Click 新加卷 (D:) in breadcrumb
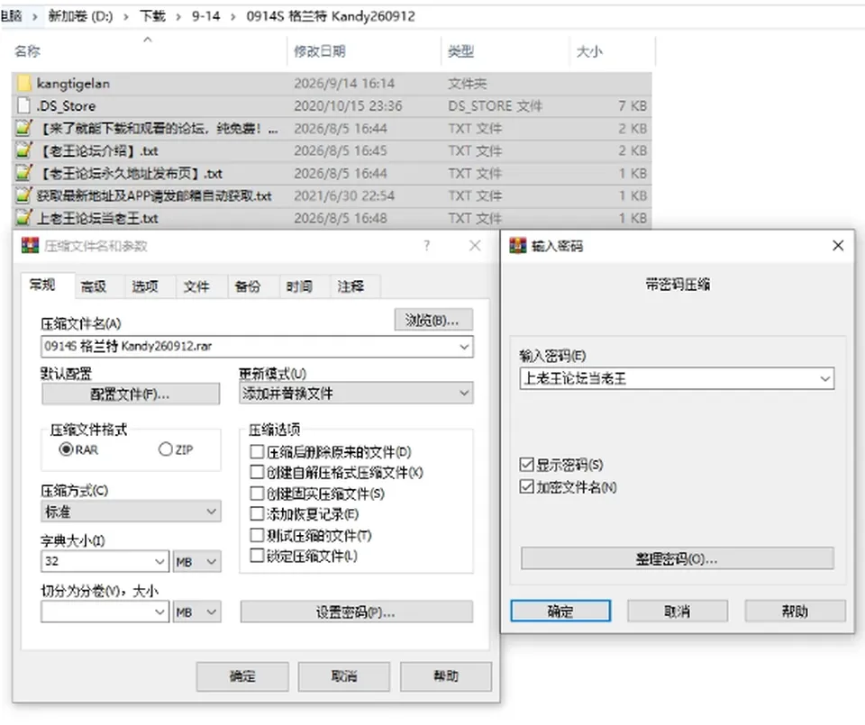Viewport: 865px width, 725px height. [80, 16]
